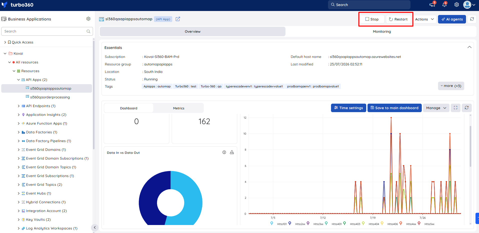479x233 pixels.
Task: Select sl360qaorderprocessing in tree
Action: (50, 97)
